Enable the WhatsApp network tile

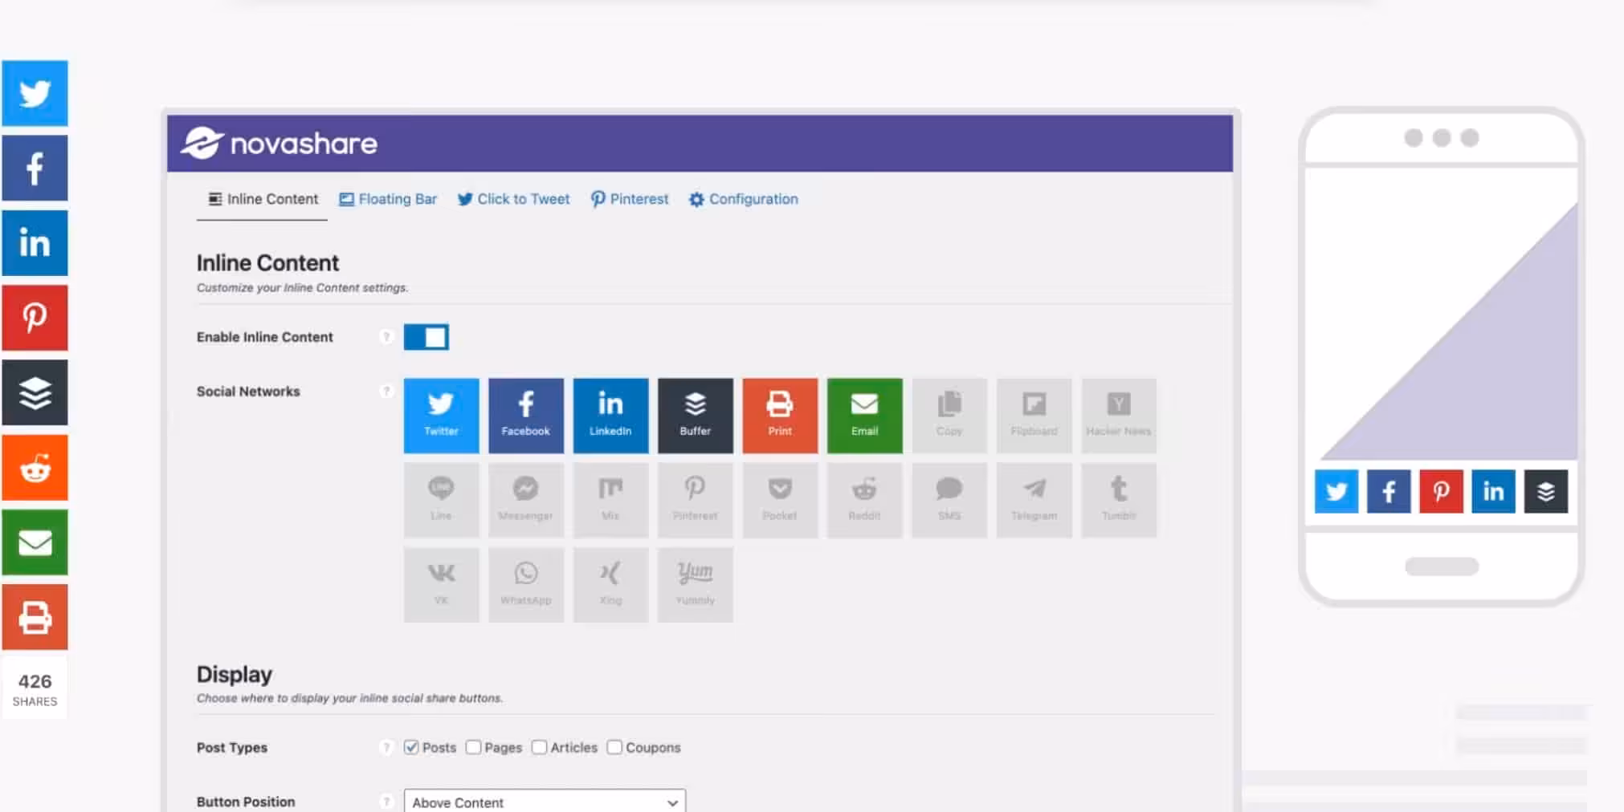pyautogui.click(x=525, y=584)
